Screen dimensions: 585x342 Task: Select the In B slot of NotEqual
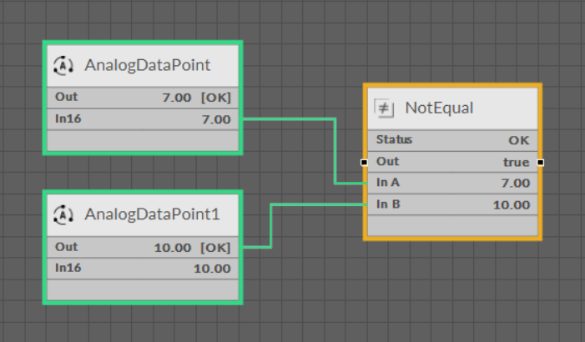452,204
